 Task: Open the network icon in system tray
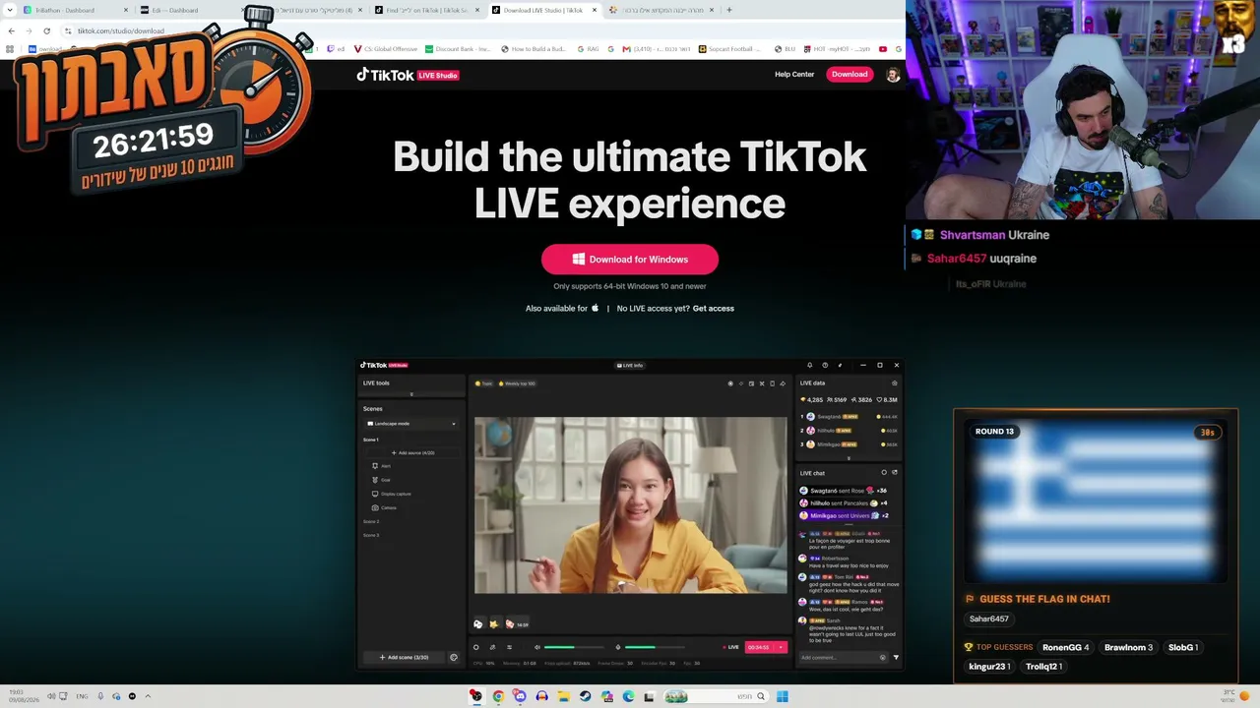coord(63,696)
